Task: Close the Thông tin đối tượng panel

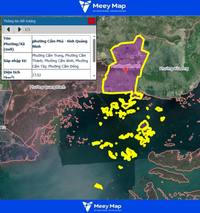Action: click(91, 21)
